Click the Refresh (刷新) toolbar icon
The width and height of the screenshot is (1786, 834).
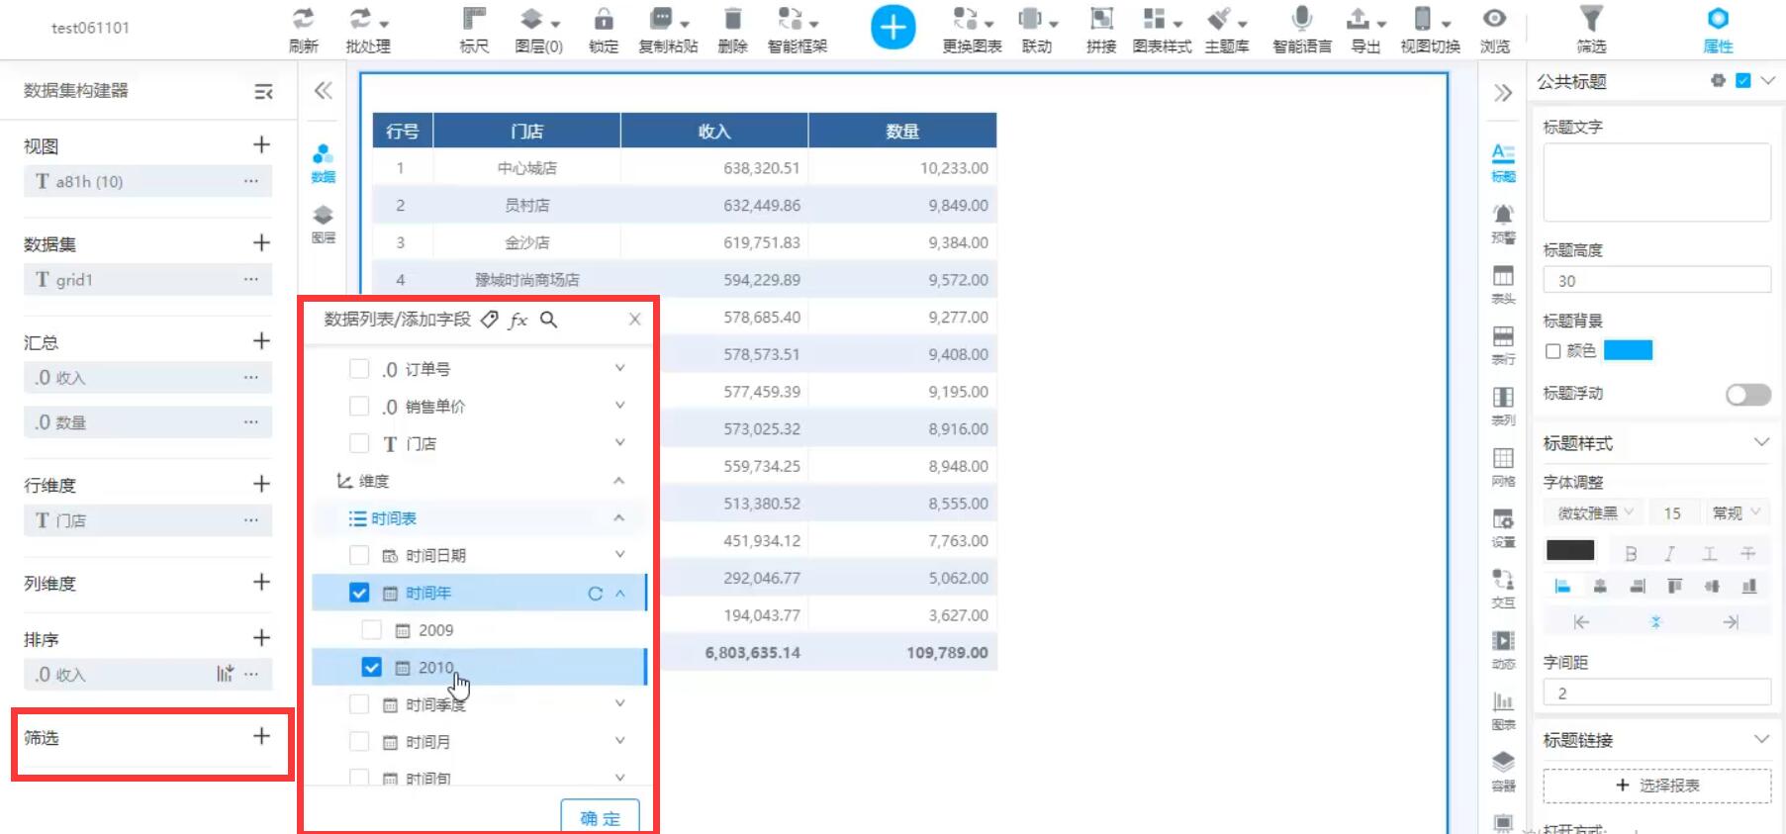[303, 29]
